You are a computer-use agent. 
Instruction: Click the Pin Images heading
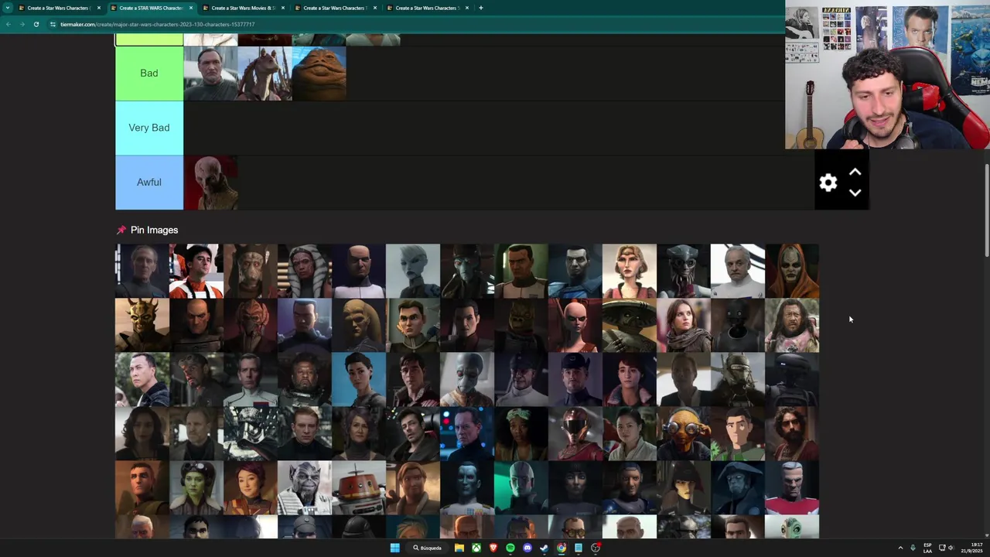pos(154,230)
